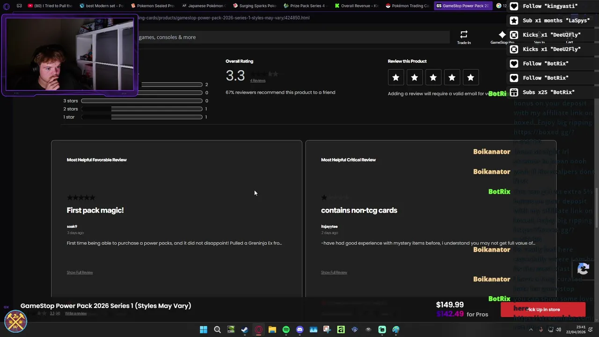Show full review for 'First pack magic!'
This screenshot has width=599, height=337.
80,272
